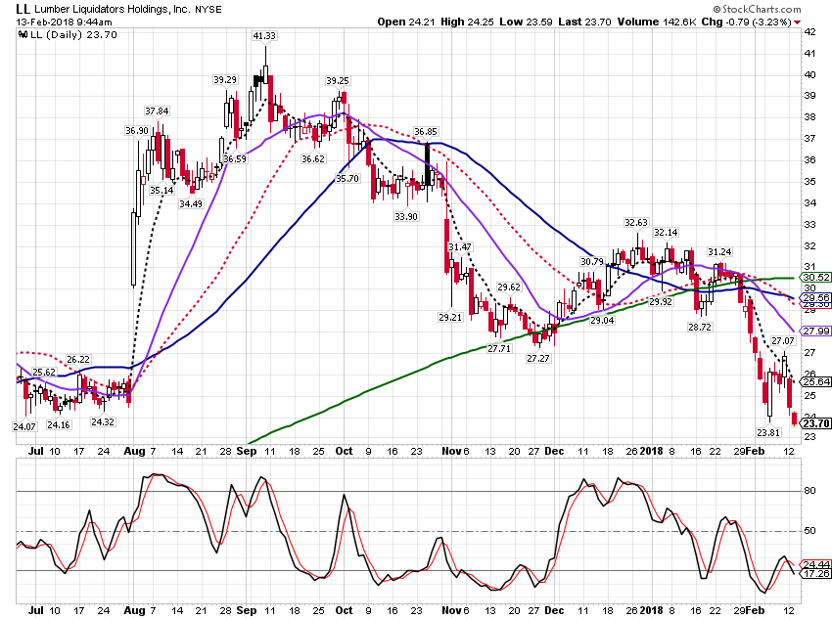Click the 27.07 price label
Image resolution: width=832 pixels, height=619 pixels.
pos(783,340)
